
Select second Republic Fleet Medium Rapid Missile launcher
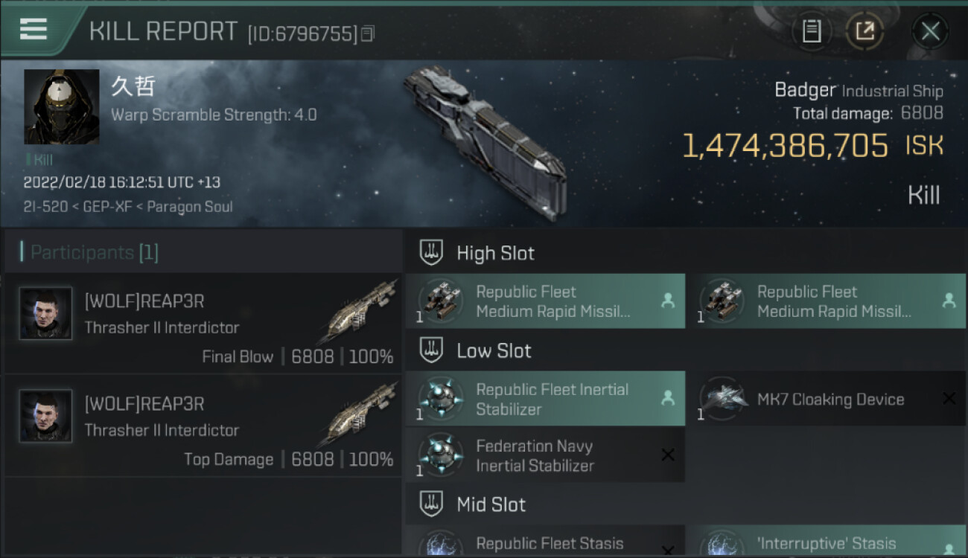click(x=826, y=301)
